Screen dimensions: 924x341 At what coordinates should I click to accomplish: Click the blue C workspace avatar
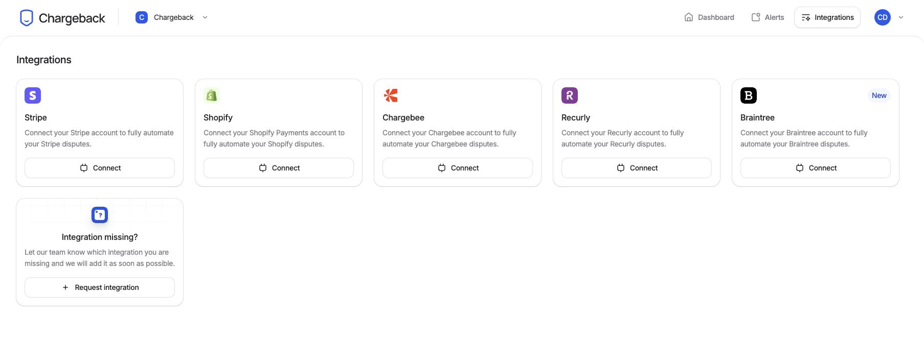142,17
